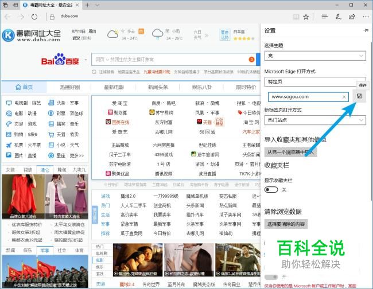The image size is (373, 289).
Task: Open the military flags news thumbnail
Action: click(x=45, y=271)
